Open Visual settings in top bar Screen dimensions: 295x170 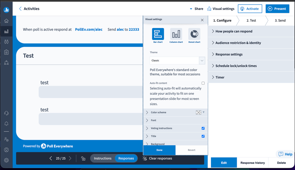point(221,9)
